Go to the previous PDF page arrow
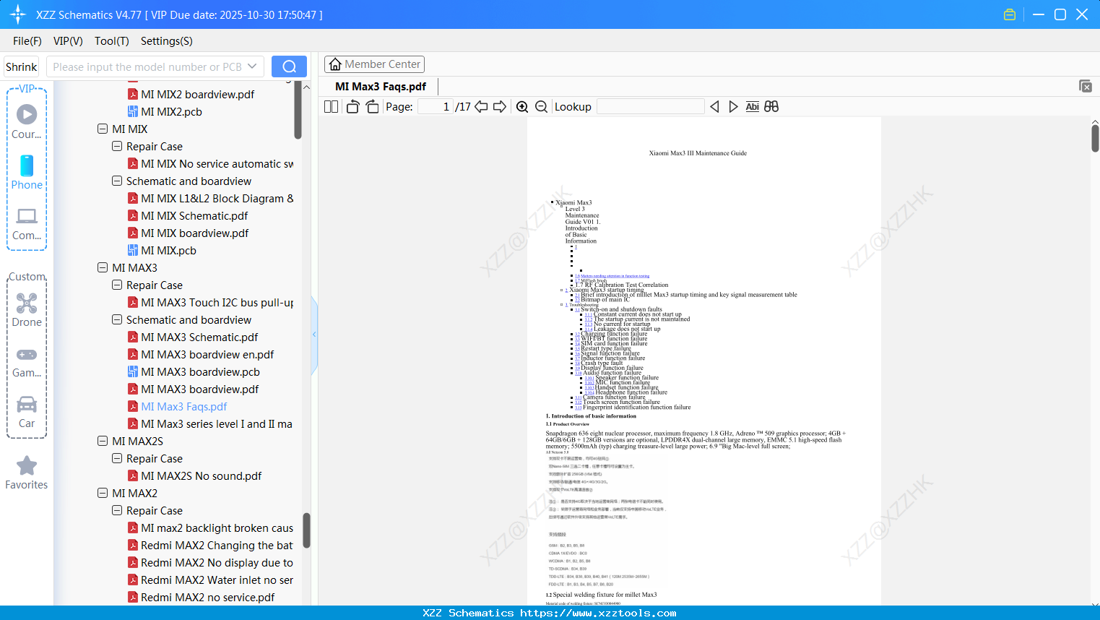The image size is (1100, 620). pyautogui.click(x=481, y=107)
